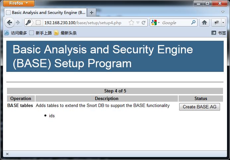Go back with the back arrow
The height and width of the screenshot is (160, 230).
10,23
